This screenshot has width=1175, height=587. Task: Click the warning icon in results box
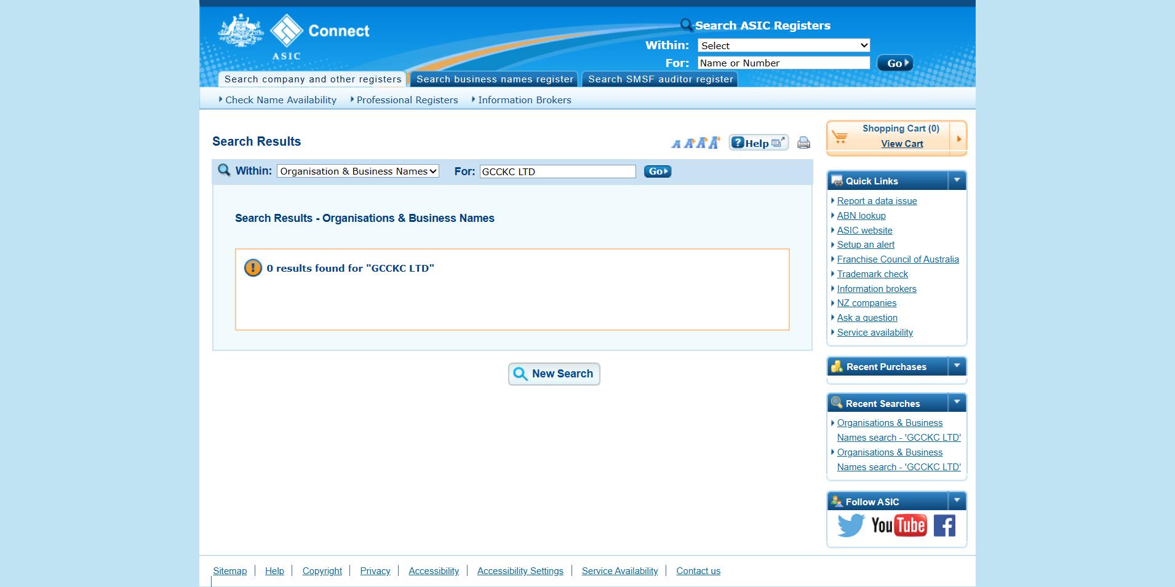point(253,268)
